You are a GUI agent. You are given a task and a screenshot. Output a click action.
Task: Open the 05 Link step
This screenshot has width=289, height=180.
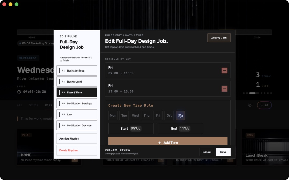(x=77, y=114)
